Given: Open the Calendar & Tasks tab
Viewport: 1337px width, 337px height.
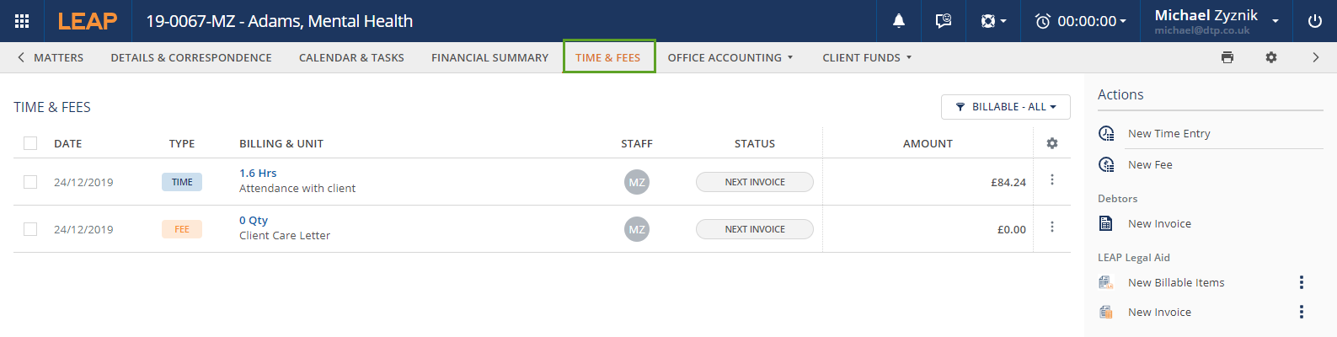Looking at the screenshot, I should click(351, 57).
